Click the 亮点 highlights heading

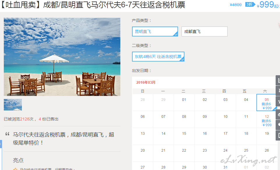(18, 160)
